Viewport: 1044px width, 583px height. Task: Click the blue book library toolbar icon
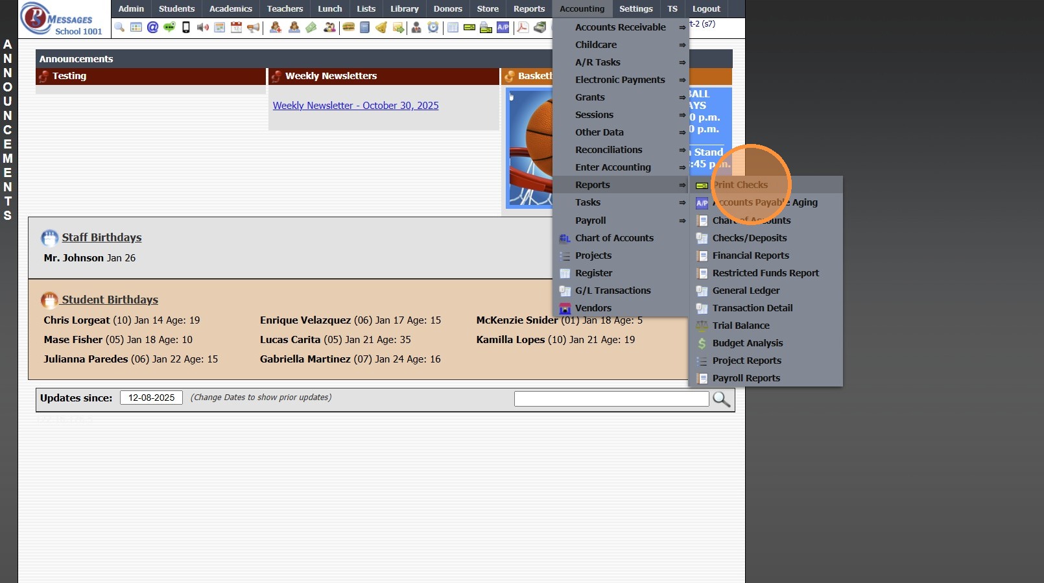pyautogui.click(x=365, y=27)
